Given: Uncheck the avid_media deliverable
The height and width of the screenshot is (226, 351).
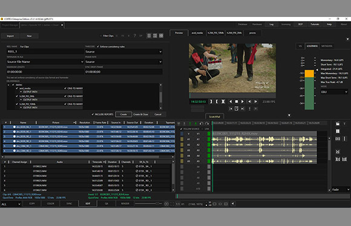Looking at the screenshot, I should click(17, 88).
